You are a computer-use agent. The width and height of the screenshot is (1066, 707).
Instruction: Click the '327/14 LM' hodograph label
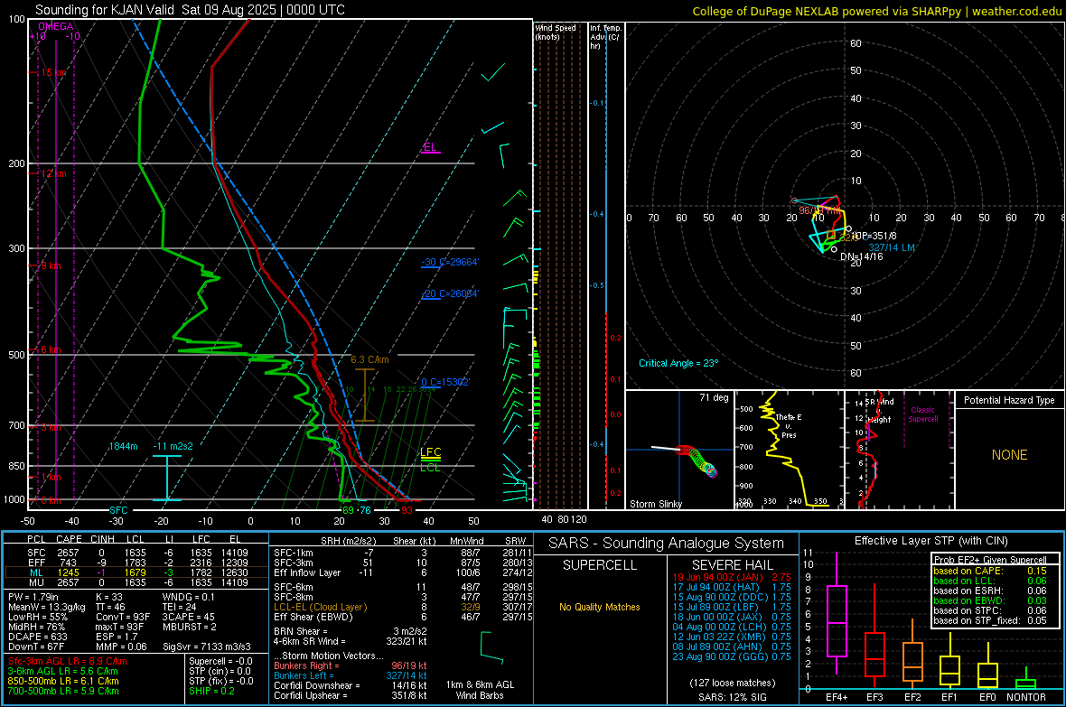pyautogui.click(x=892, y=248)
